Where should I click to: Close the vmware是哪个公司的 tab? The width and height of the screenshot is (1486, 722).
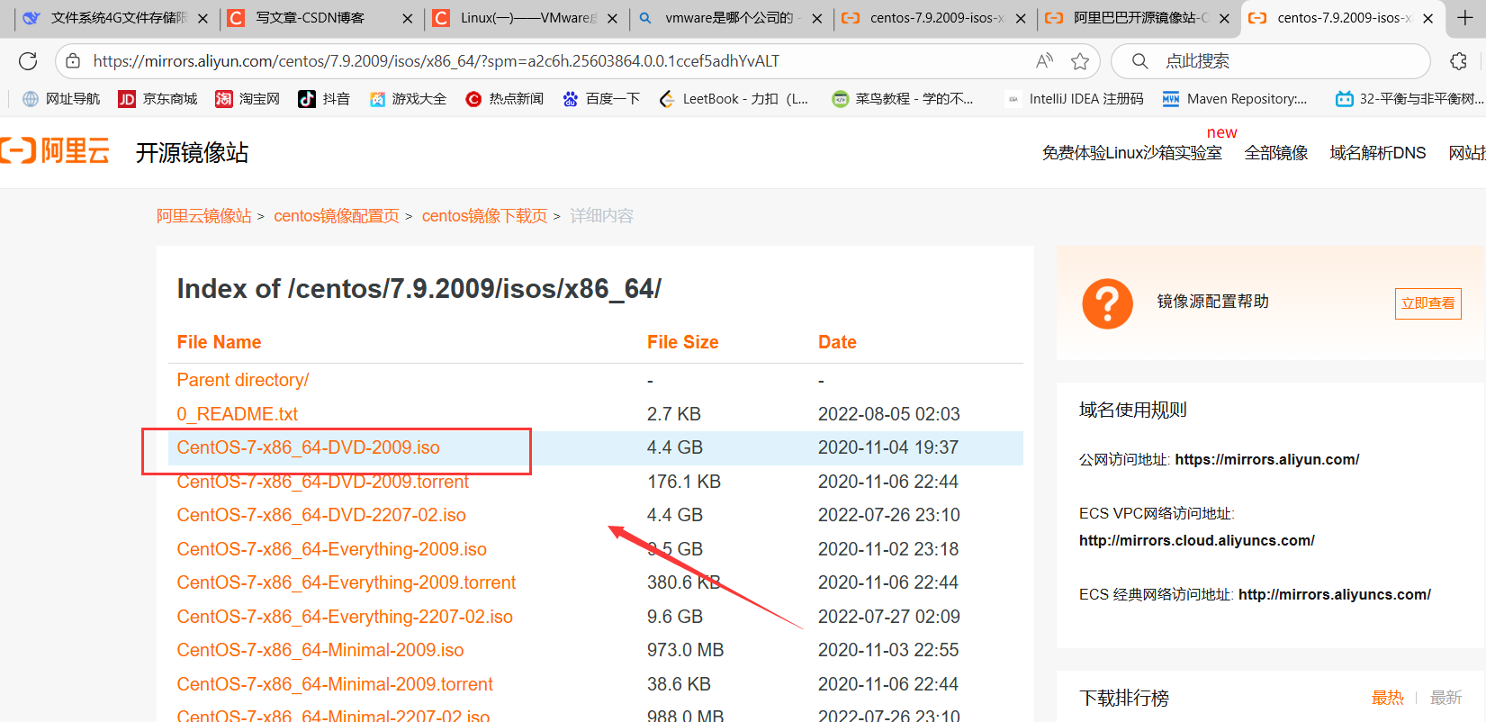tap(816, 18)
